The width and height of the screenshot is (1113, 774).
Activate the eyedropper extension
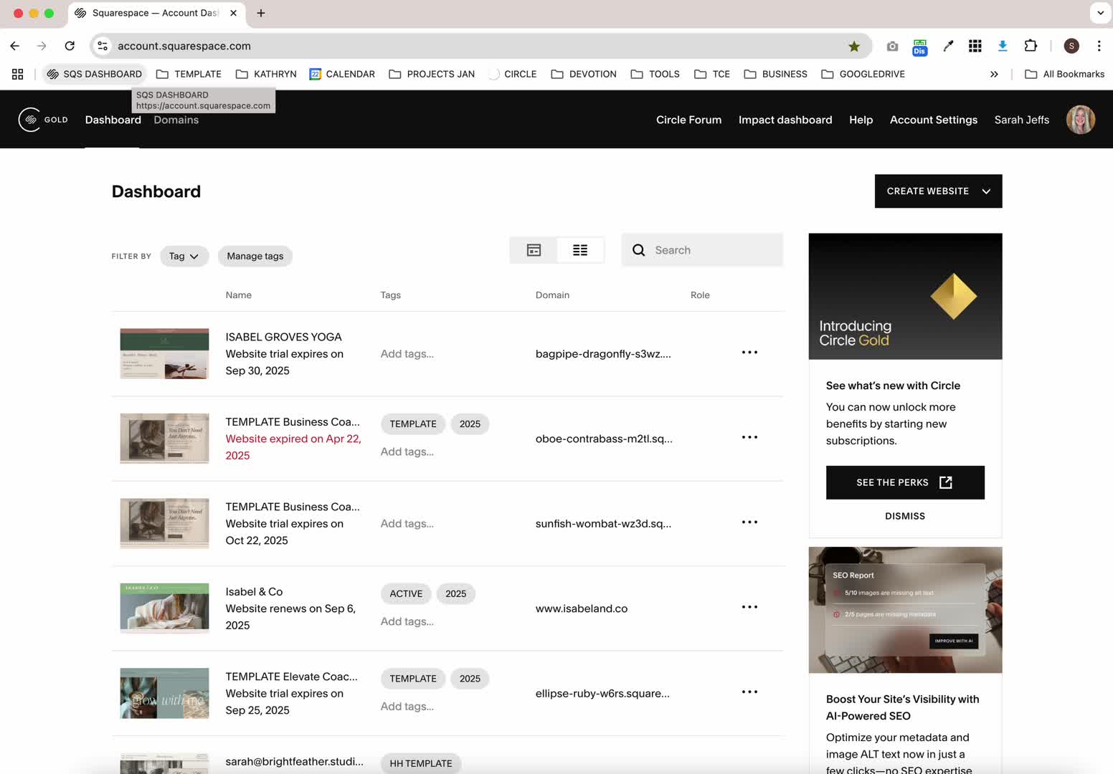coord(948,46)
